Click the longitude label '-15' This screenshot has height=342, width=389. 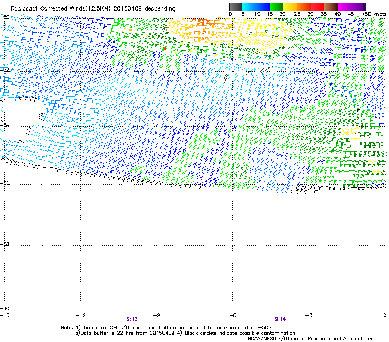(x=4, y=315)
